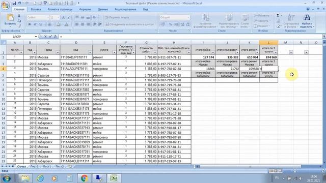326x183 pixels.
Task: Open Conditional Formatting (Условное форматирование)
Action: pyautogui.click(x=205, y=21)
